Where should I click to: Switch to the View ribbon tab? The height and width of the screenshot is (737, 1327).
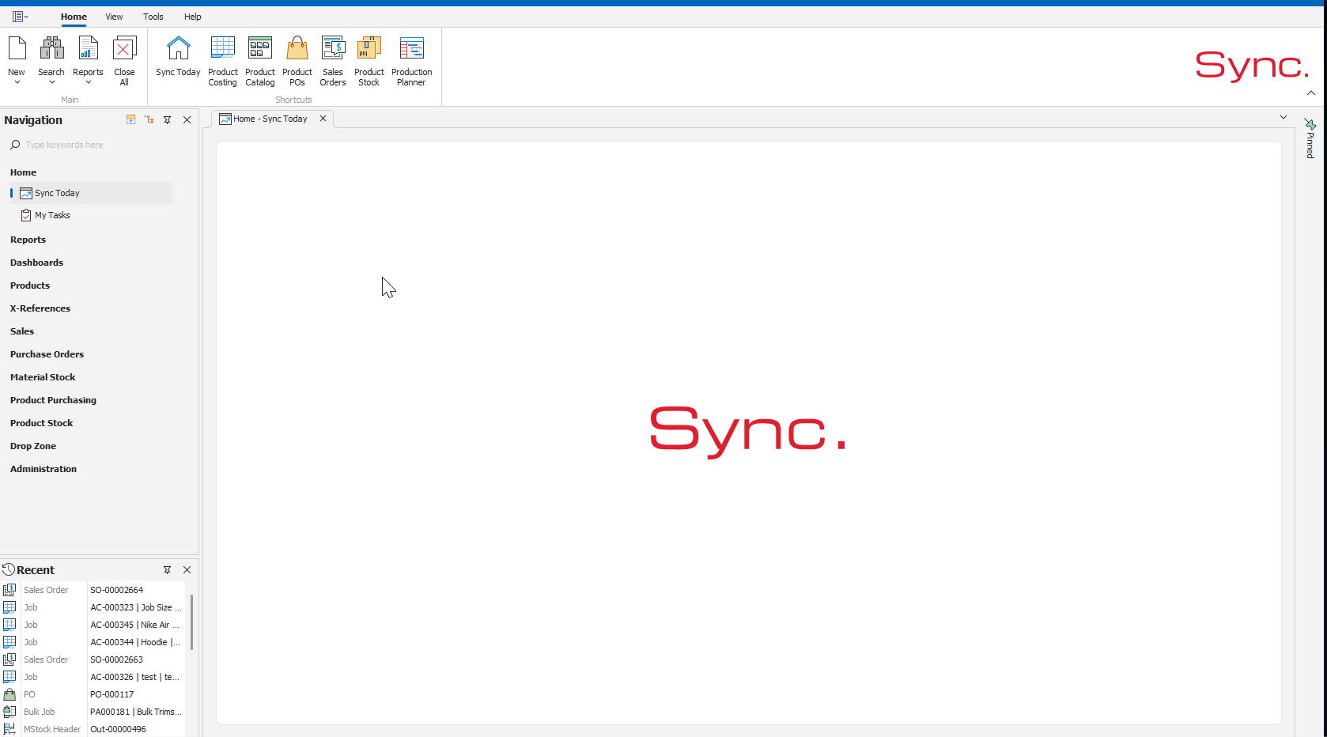(114, 17)
